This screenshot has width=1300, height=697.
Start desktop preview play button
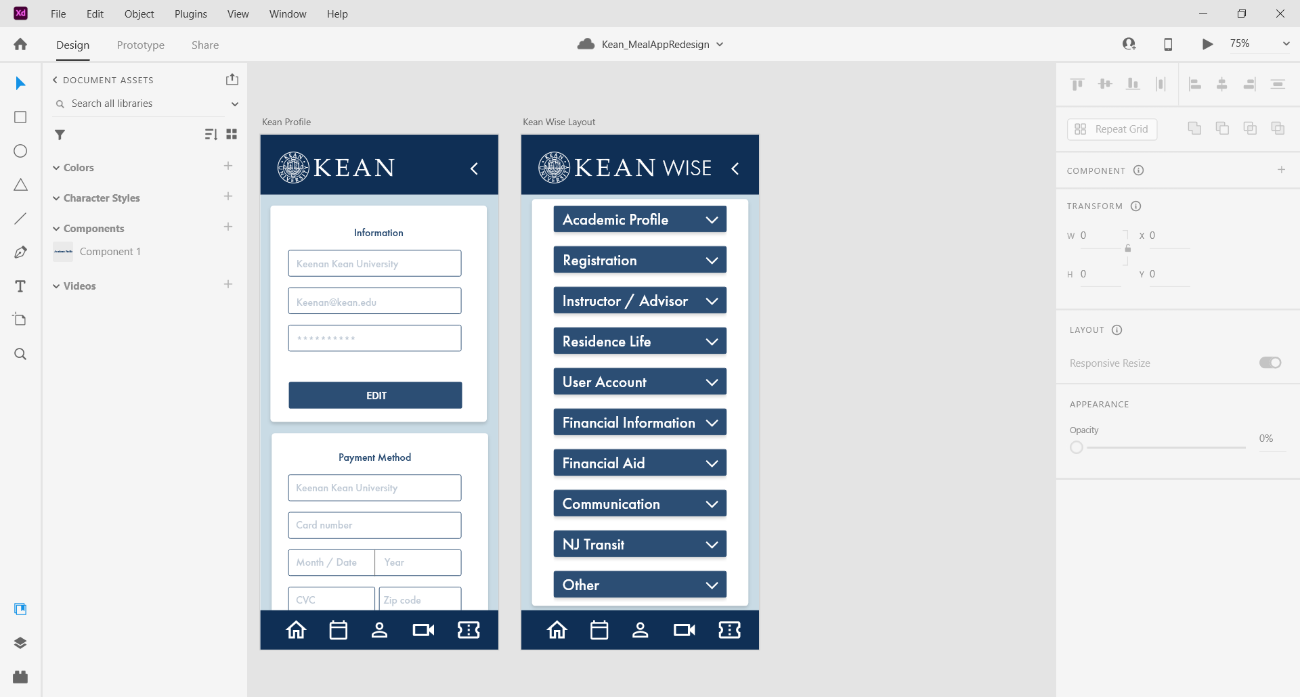(x=1207, y=44)
